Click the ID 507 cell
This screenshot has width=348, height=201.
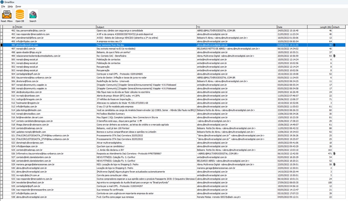pyautogui.click(x=13, y=85)
